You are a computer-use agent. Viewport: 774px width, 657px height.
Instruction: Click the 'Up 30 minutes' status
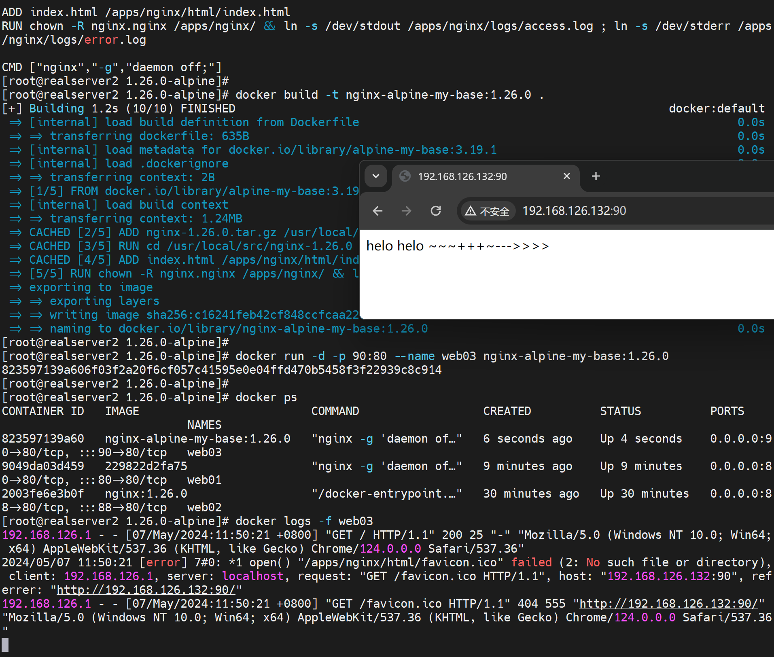point(645,494)
